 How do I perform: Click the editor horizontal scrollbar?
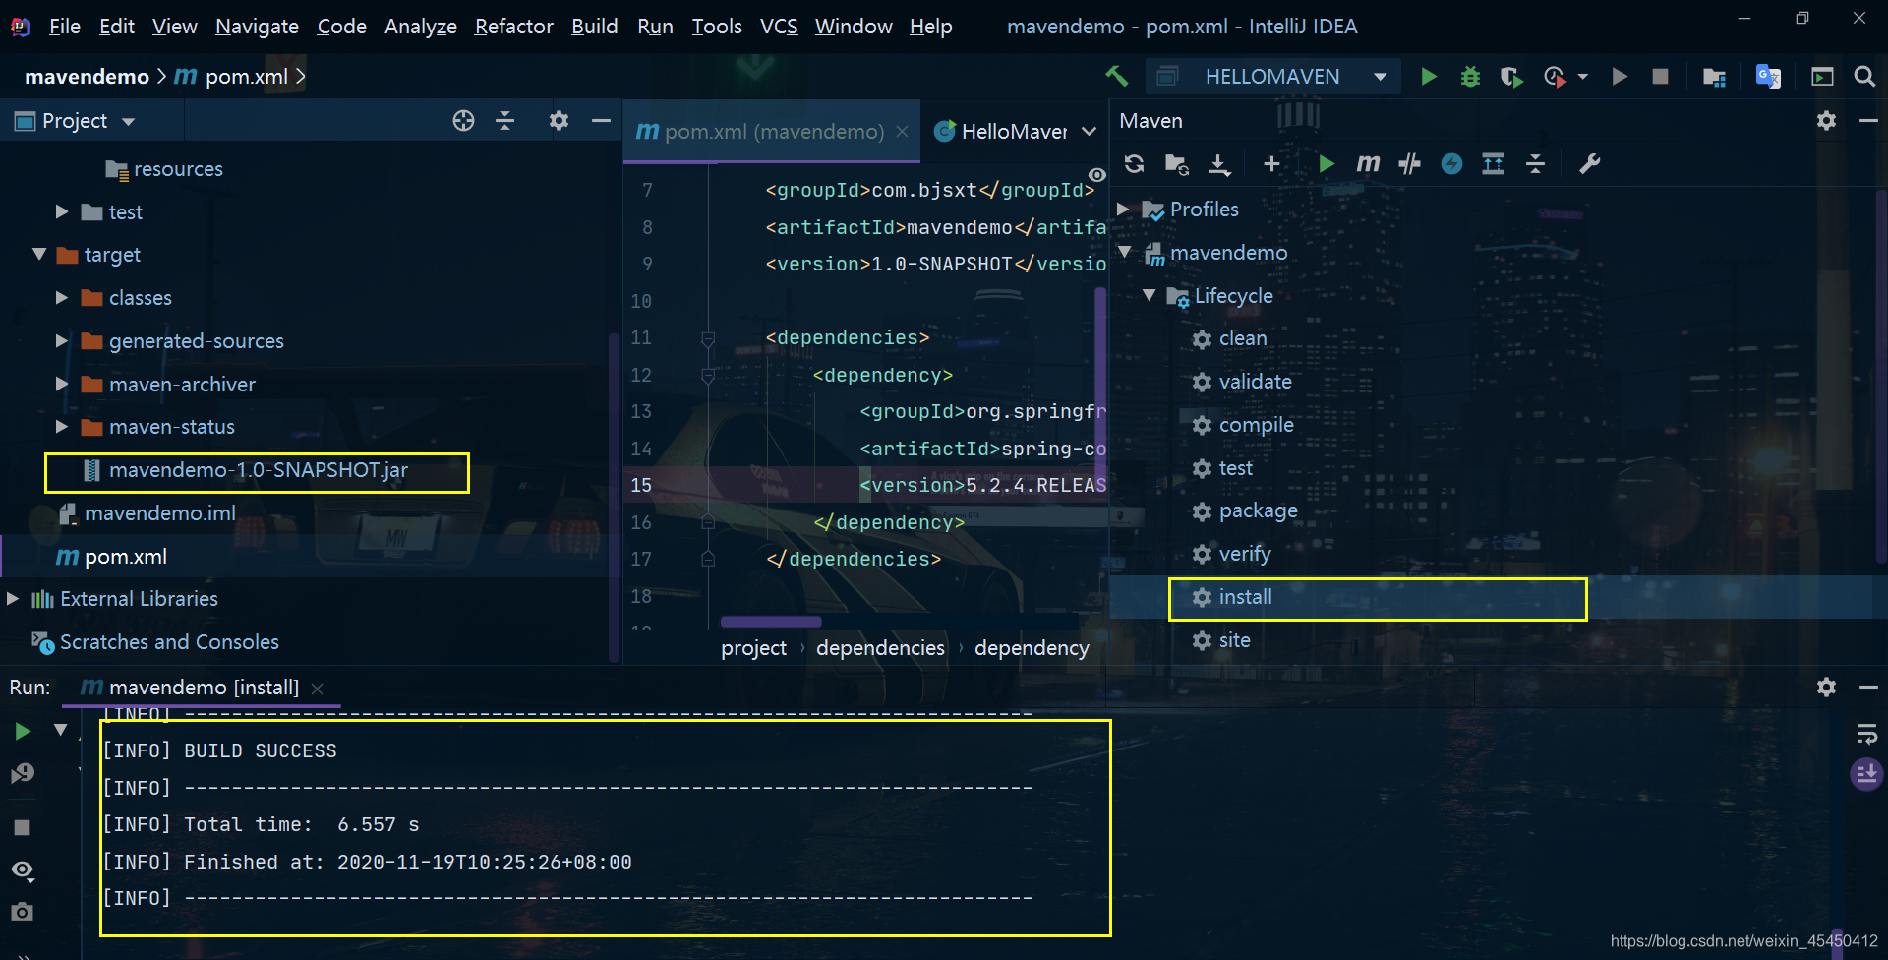(771, 622)
